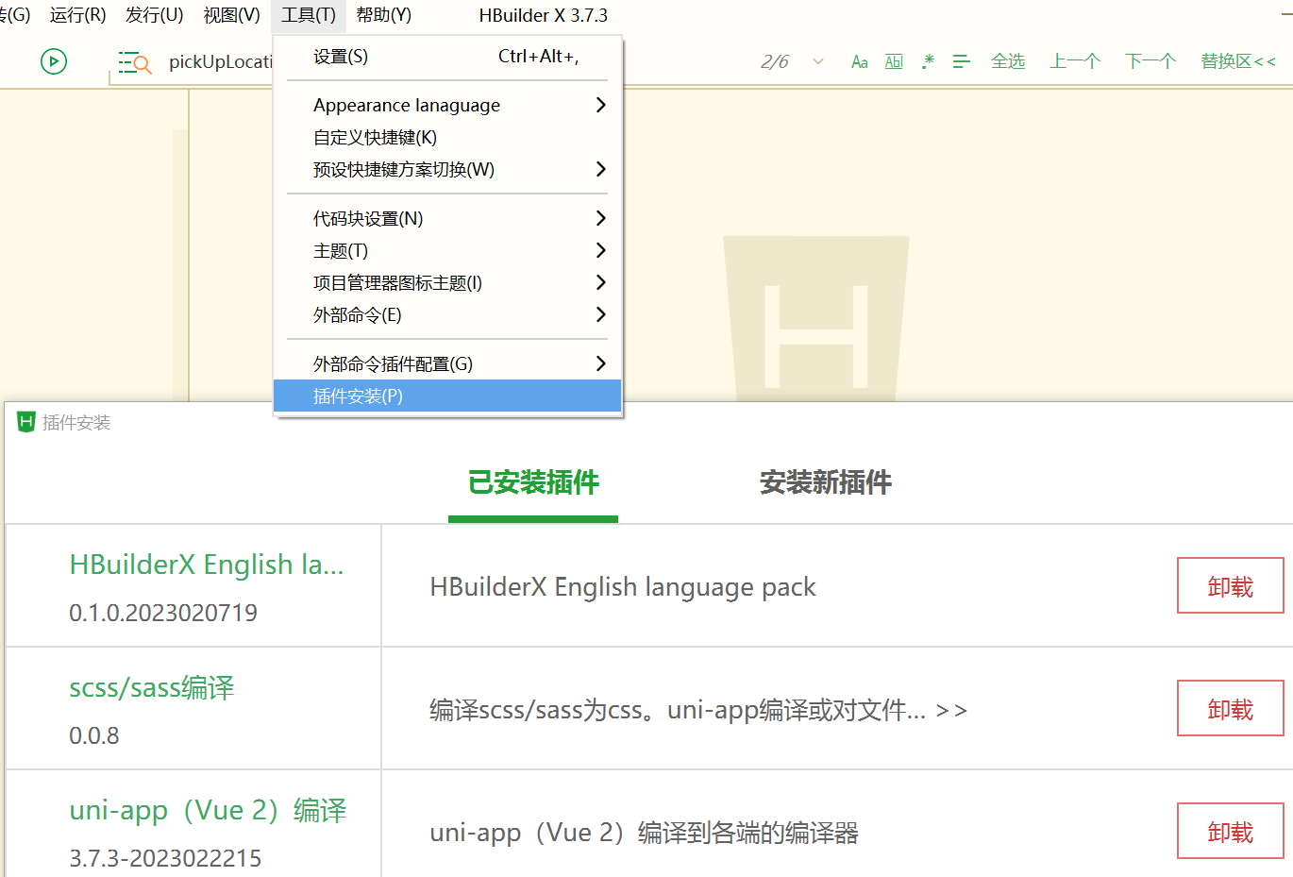Open the 帮助(Y) help menu
The image size is (1293, 877).
(383, 16)
